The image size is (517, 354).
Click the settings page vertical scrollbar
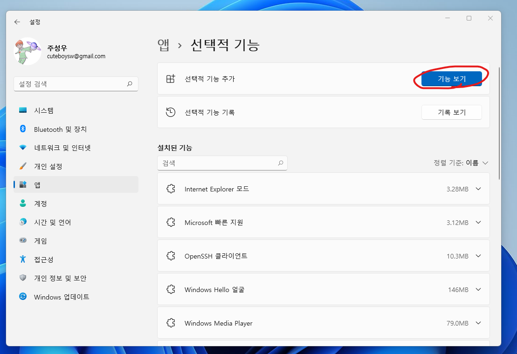click(x=499, y=123)
